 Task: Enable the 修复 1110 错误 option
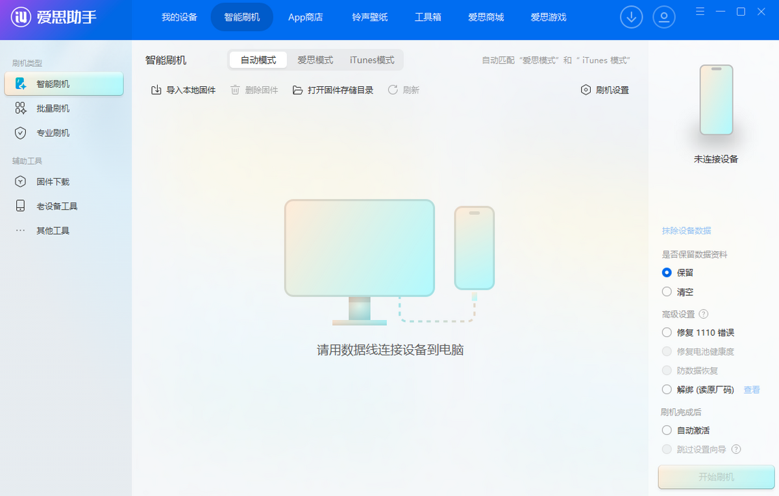tap(667, 332)
